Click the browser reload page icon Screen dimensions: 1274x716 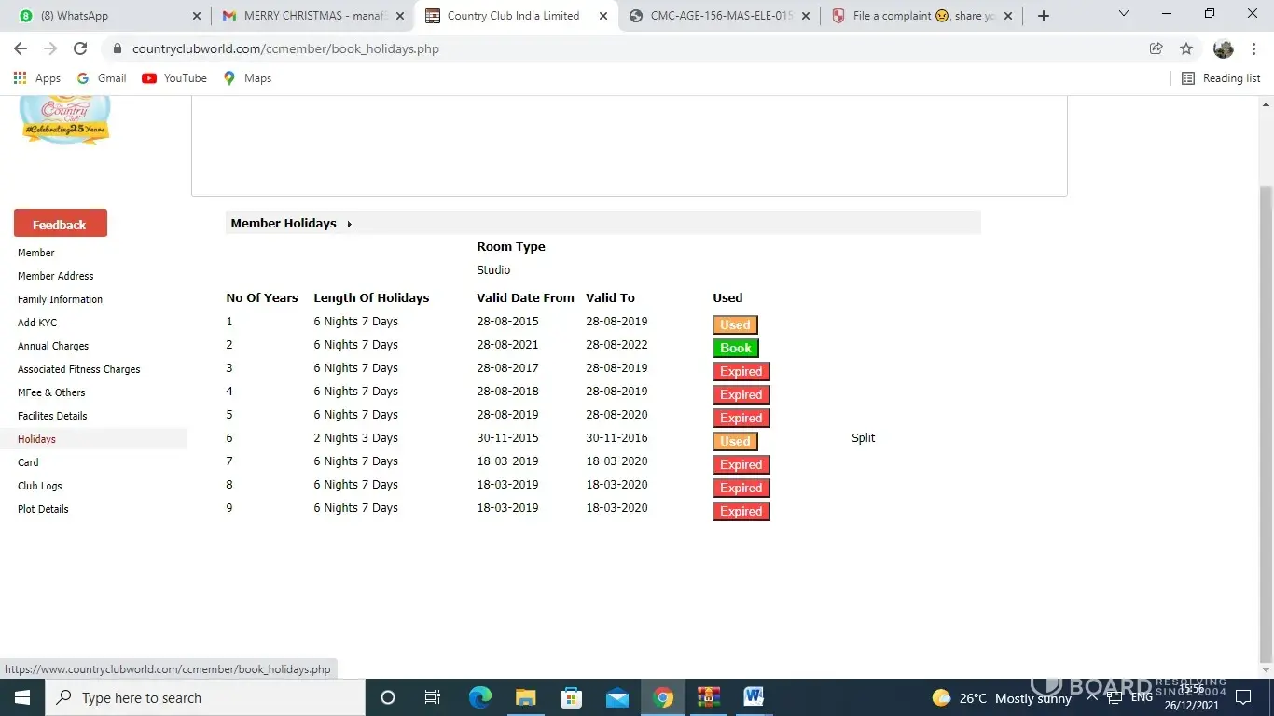(80, 48)
